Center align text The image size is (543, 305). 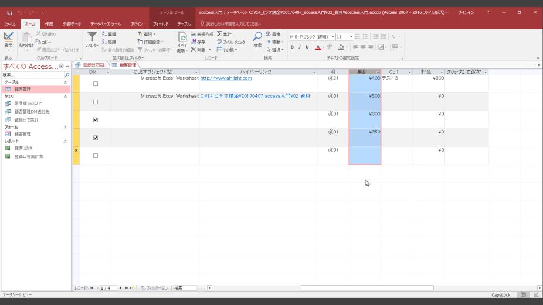[x=363, y=47]
